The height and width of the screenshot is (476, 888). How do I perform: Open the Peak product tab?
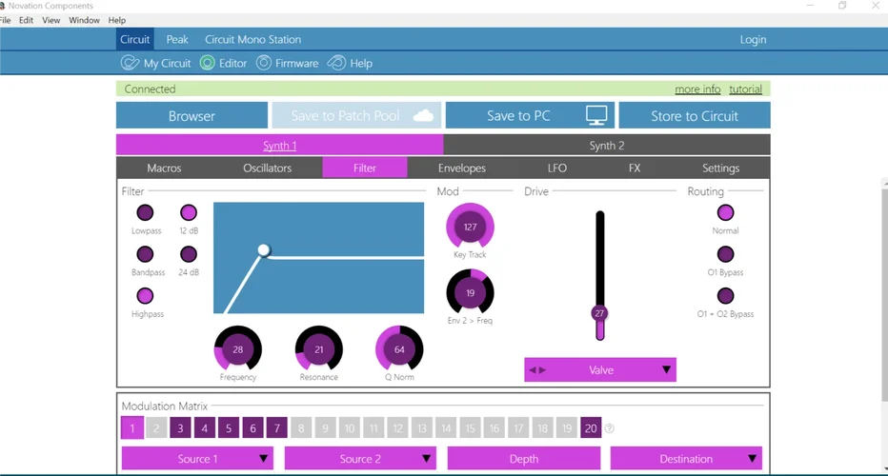click(177, 40)
